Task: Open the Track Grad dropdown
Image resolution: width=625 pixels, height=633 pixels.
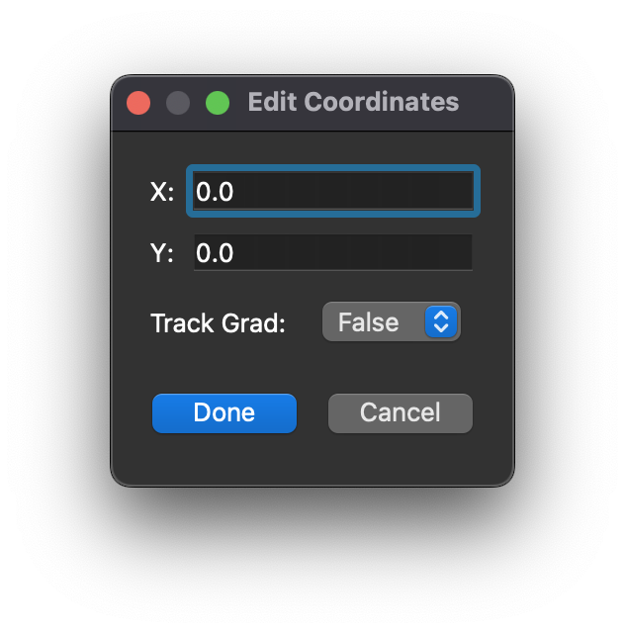Action: (x=392, y=321)
